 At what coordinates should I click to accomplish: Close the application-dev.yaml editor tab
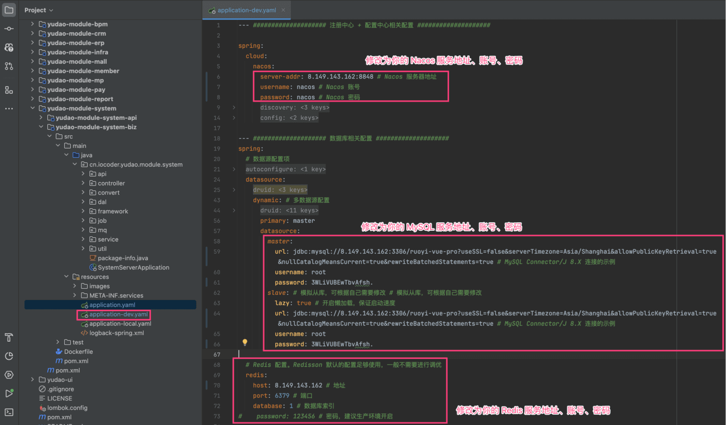click(283, 10)
